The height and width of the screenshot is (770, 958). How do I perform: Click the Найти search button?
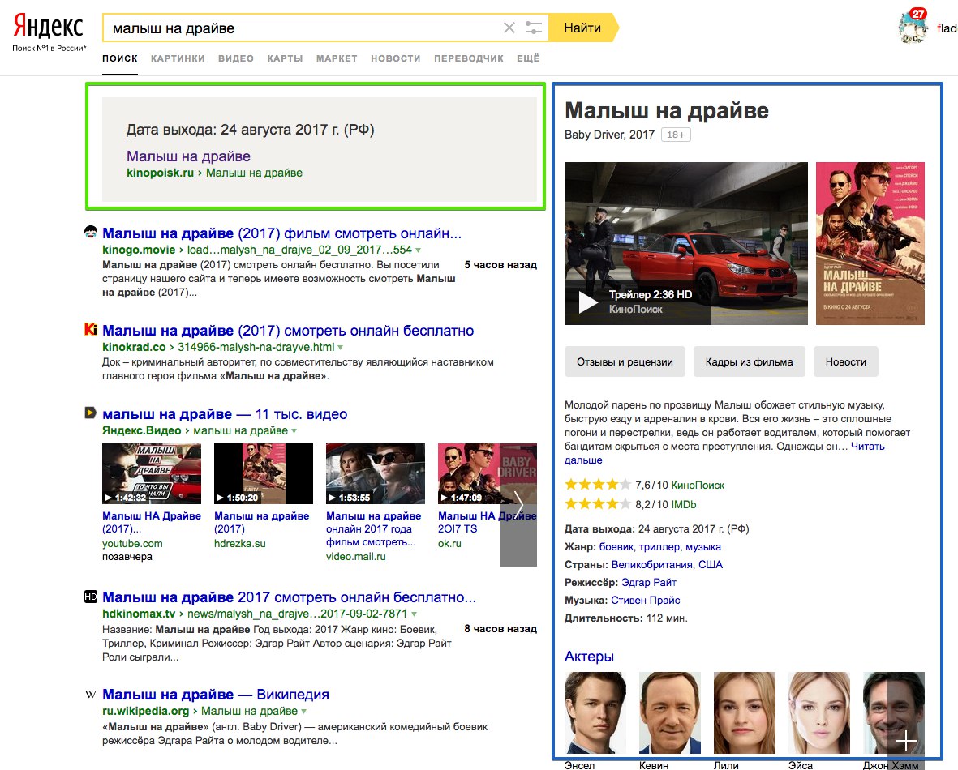coord(582,28)
